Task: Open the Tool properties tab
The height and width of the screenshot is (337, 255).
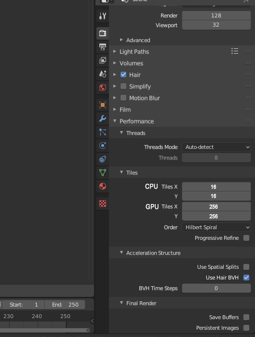Action: [x=103, y=16]
